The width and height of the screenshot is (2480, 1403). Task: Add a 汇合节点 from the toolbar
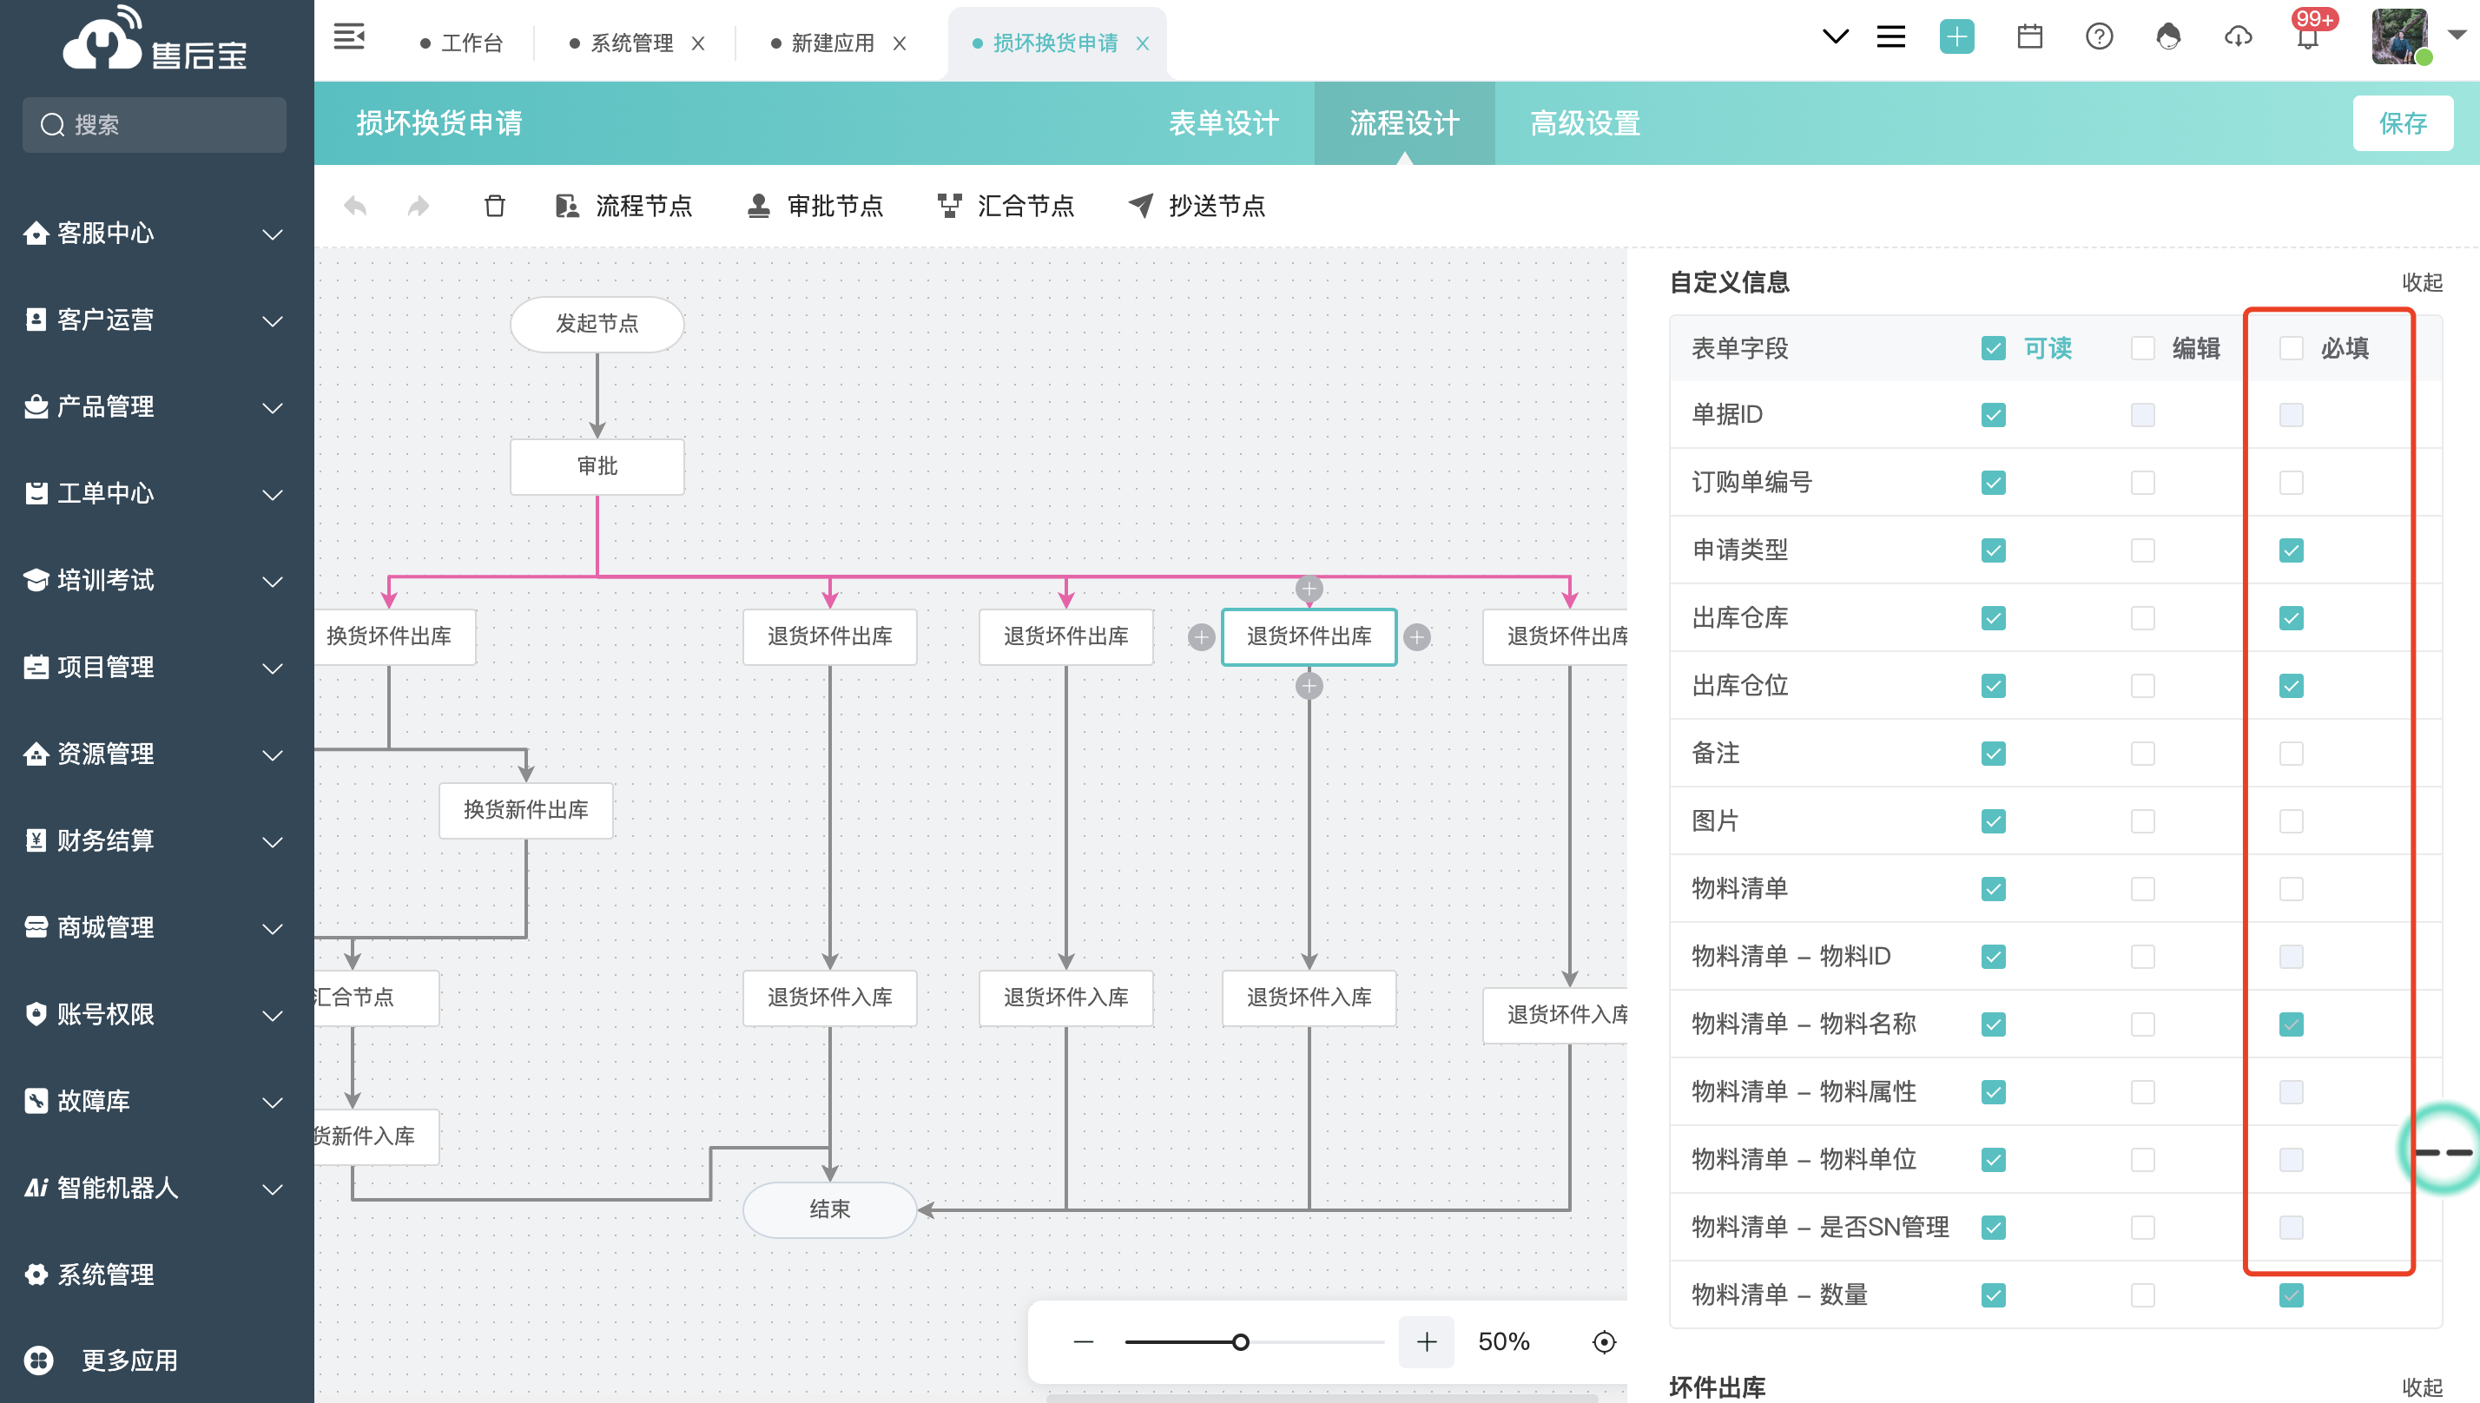point(1005,205)
